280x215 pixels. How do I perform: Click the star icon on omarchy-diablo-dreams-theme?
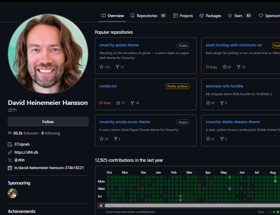(208, 139)
